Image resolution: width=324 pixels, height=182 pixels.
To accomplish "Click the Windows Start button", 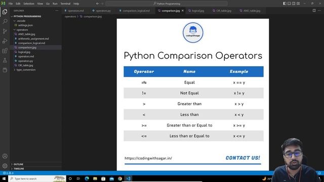I will 4,178.
